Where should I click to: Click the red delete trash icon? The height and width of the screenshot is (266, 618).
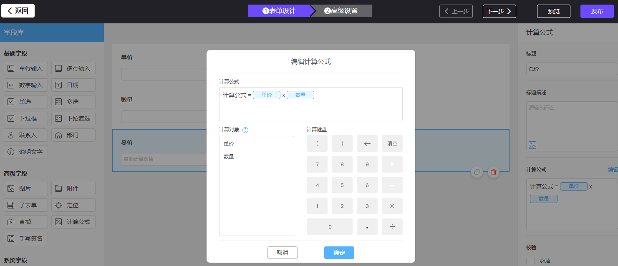coord(493,172)
